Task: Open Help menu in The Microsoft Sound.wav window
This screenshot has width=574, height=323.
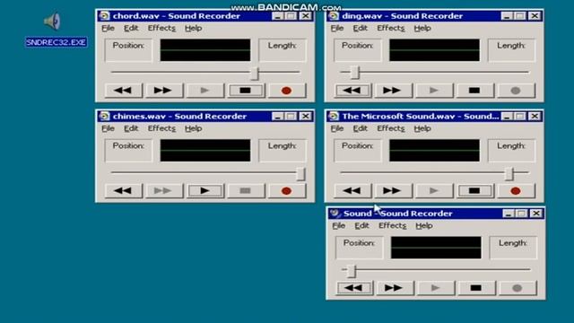Action: tap(422, 128)
